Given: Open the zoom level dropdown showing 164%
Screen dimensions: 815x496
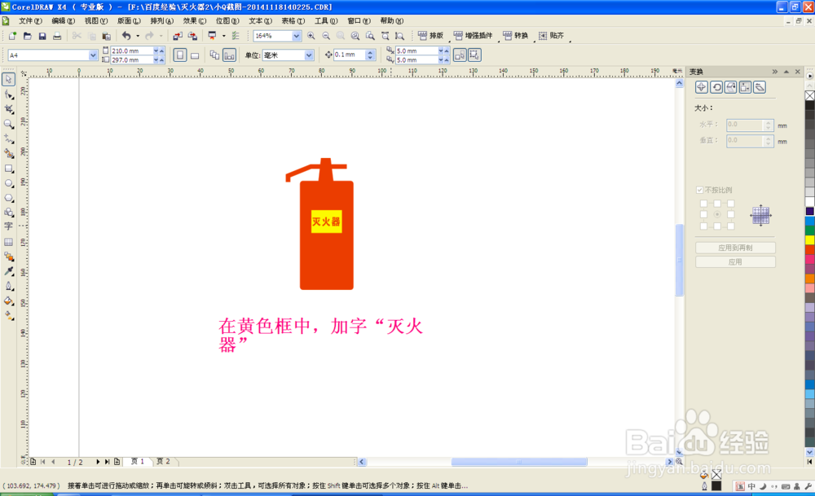Looking at the screenshot, I should click(296, 36).
